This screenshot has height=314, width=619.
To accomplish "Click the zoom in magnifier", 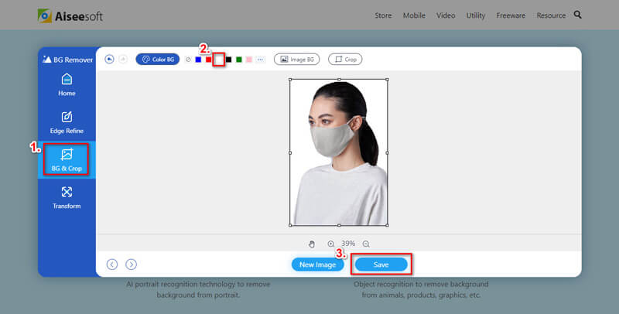I will (x=331, y=244).
